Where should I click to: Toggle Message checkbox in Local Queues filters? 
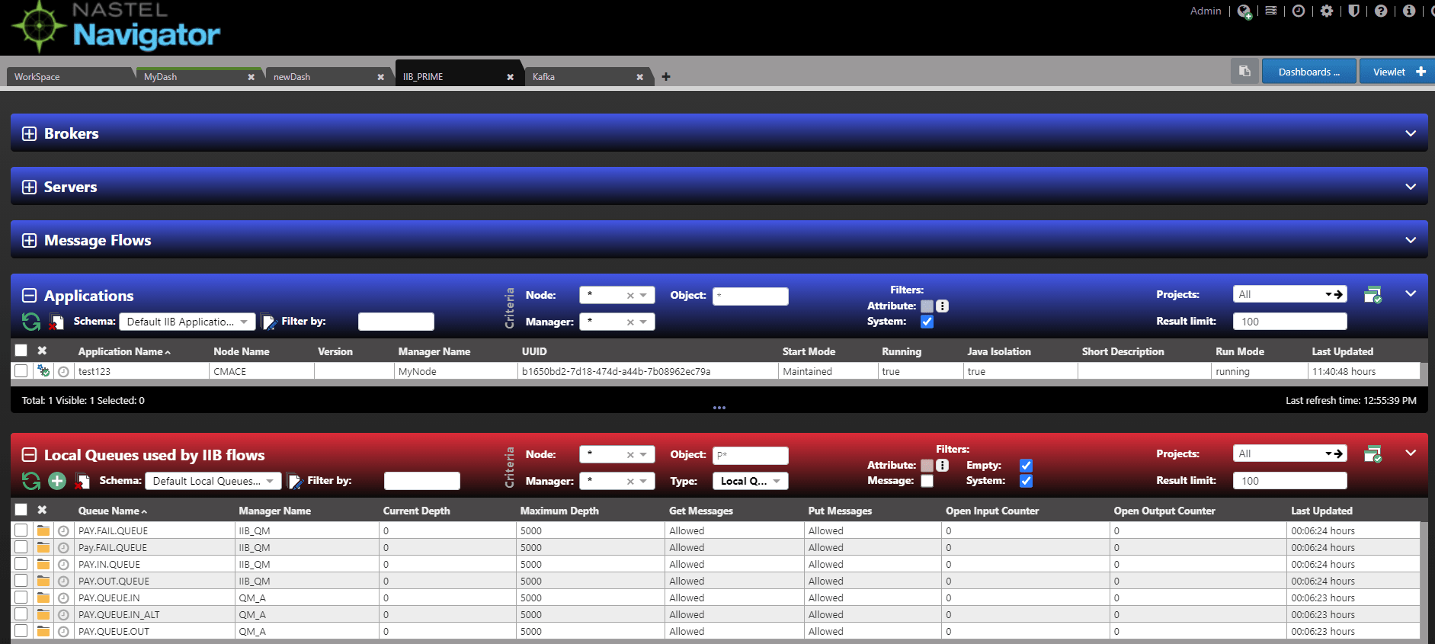tap(927, 481)
